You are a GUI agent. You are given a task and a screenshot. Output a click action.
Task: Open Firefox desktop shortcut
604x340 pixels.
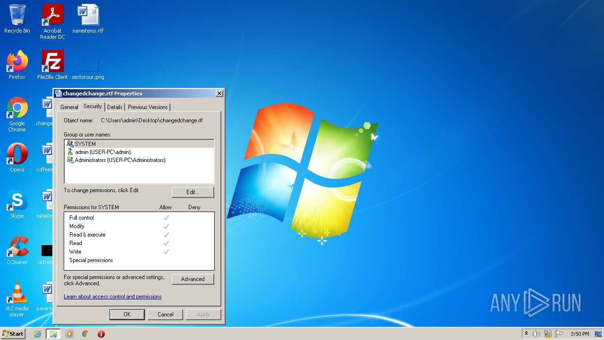[x=17, y=65]
